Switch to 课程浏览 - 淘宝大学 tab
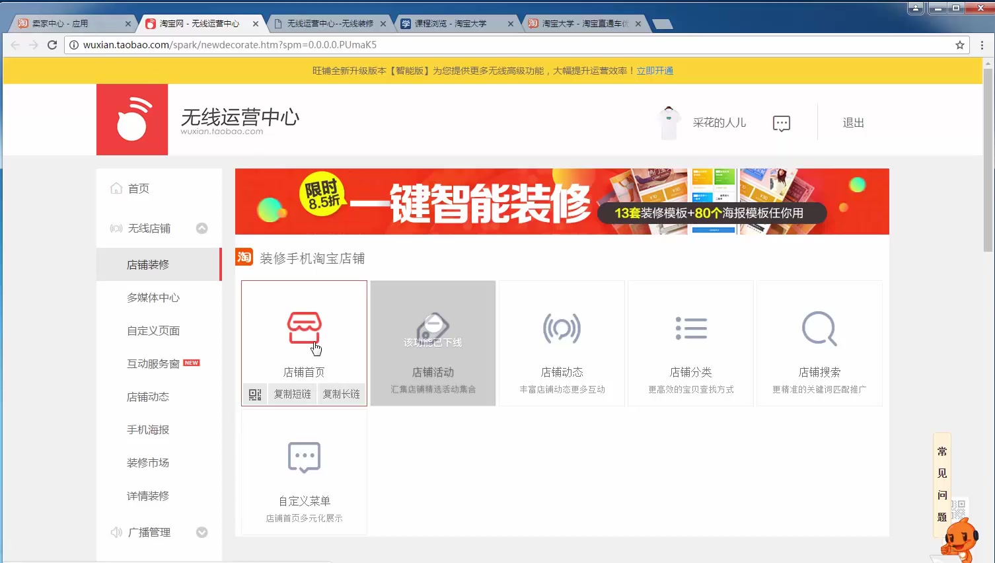Image resolution: width=995 pixels, height=563 pixels. pyautogui.click(x=456, y=23)
